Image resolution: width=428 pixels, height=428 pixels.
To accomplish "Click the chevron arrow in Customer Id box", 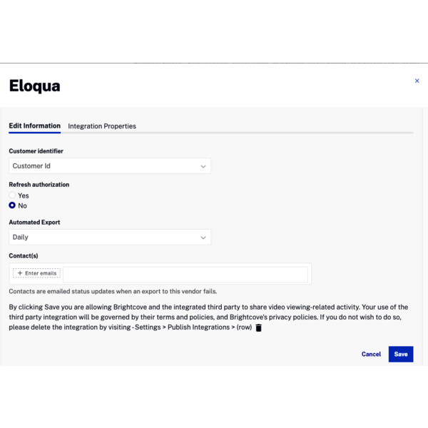I will [203, 166].
